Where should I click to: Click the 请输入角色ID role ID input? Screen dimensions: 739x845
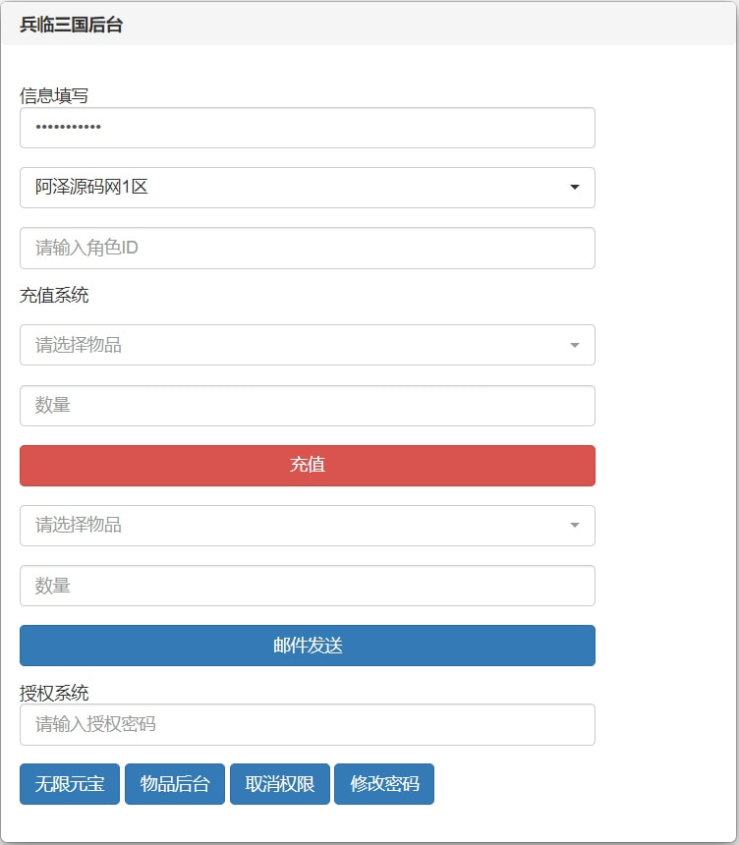coord(307,248)
